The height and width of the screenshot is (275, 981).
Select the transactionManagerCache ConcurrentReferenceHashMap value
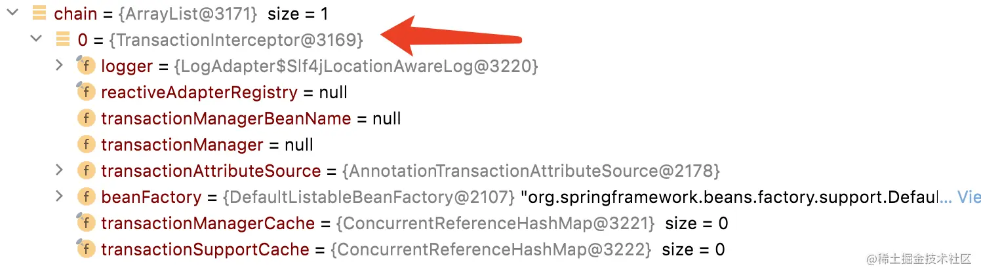coord(495,223)
